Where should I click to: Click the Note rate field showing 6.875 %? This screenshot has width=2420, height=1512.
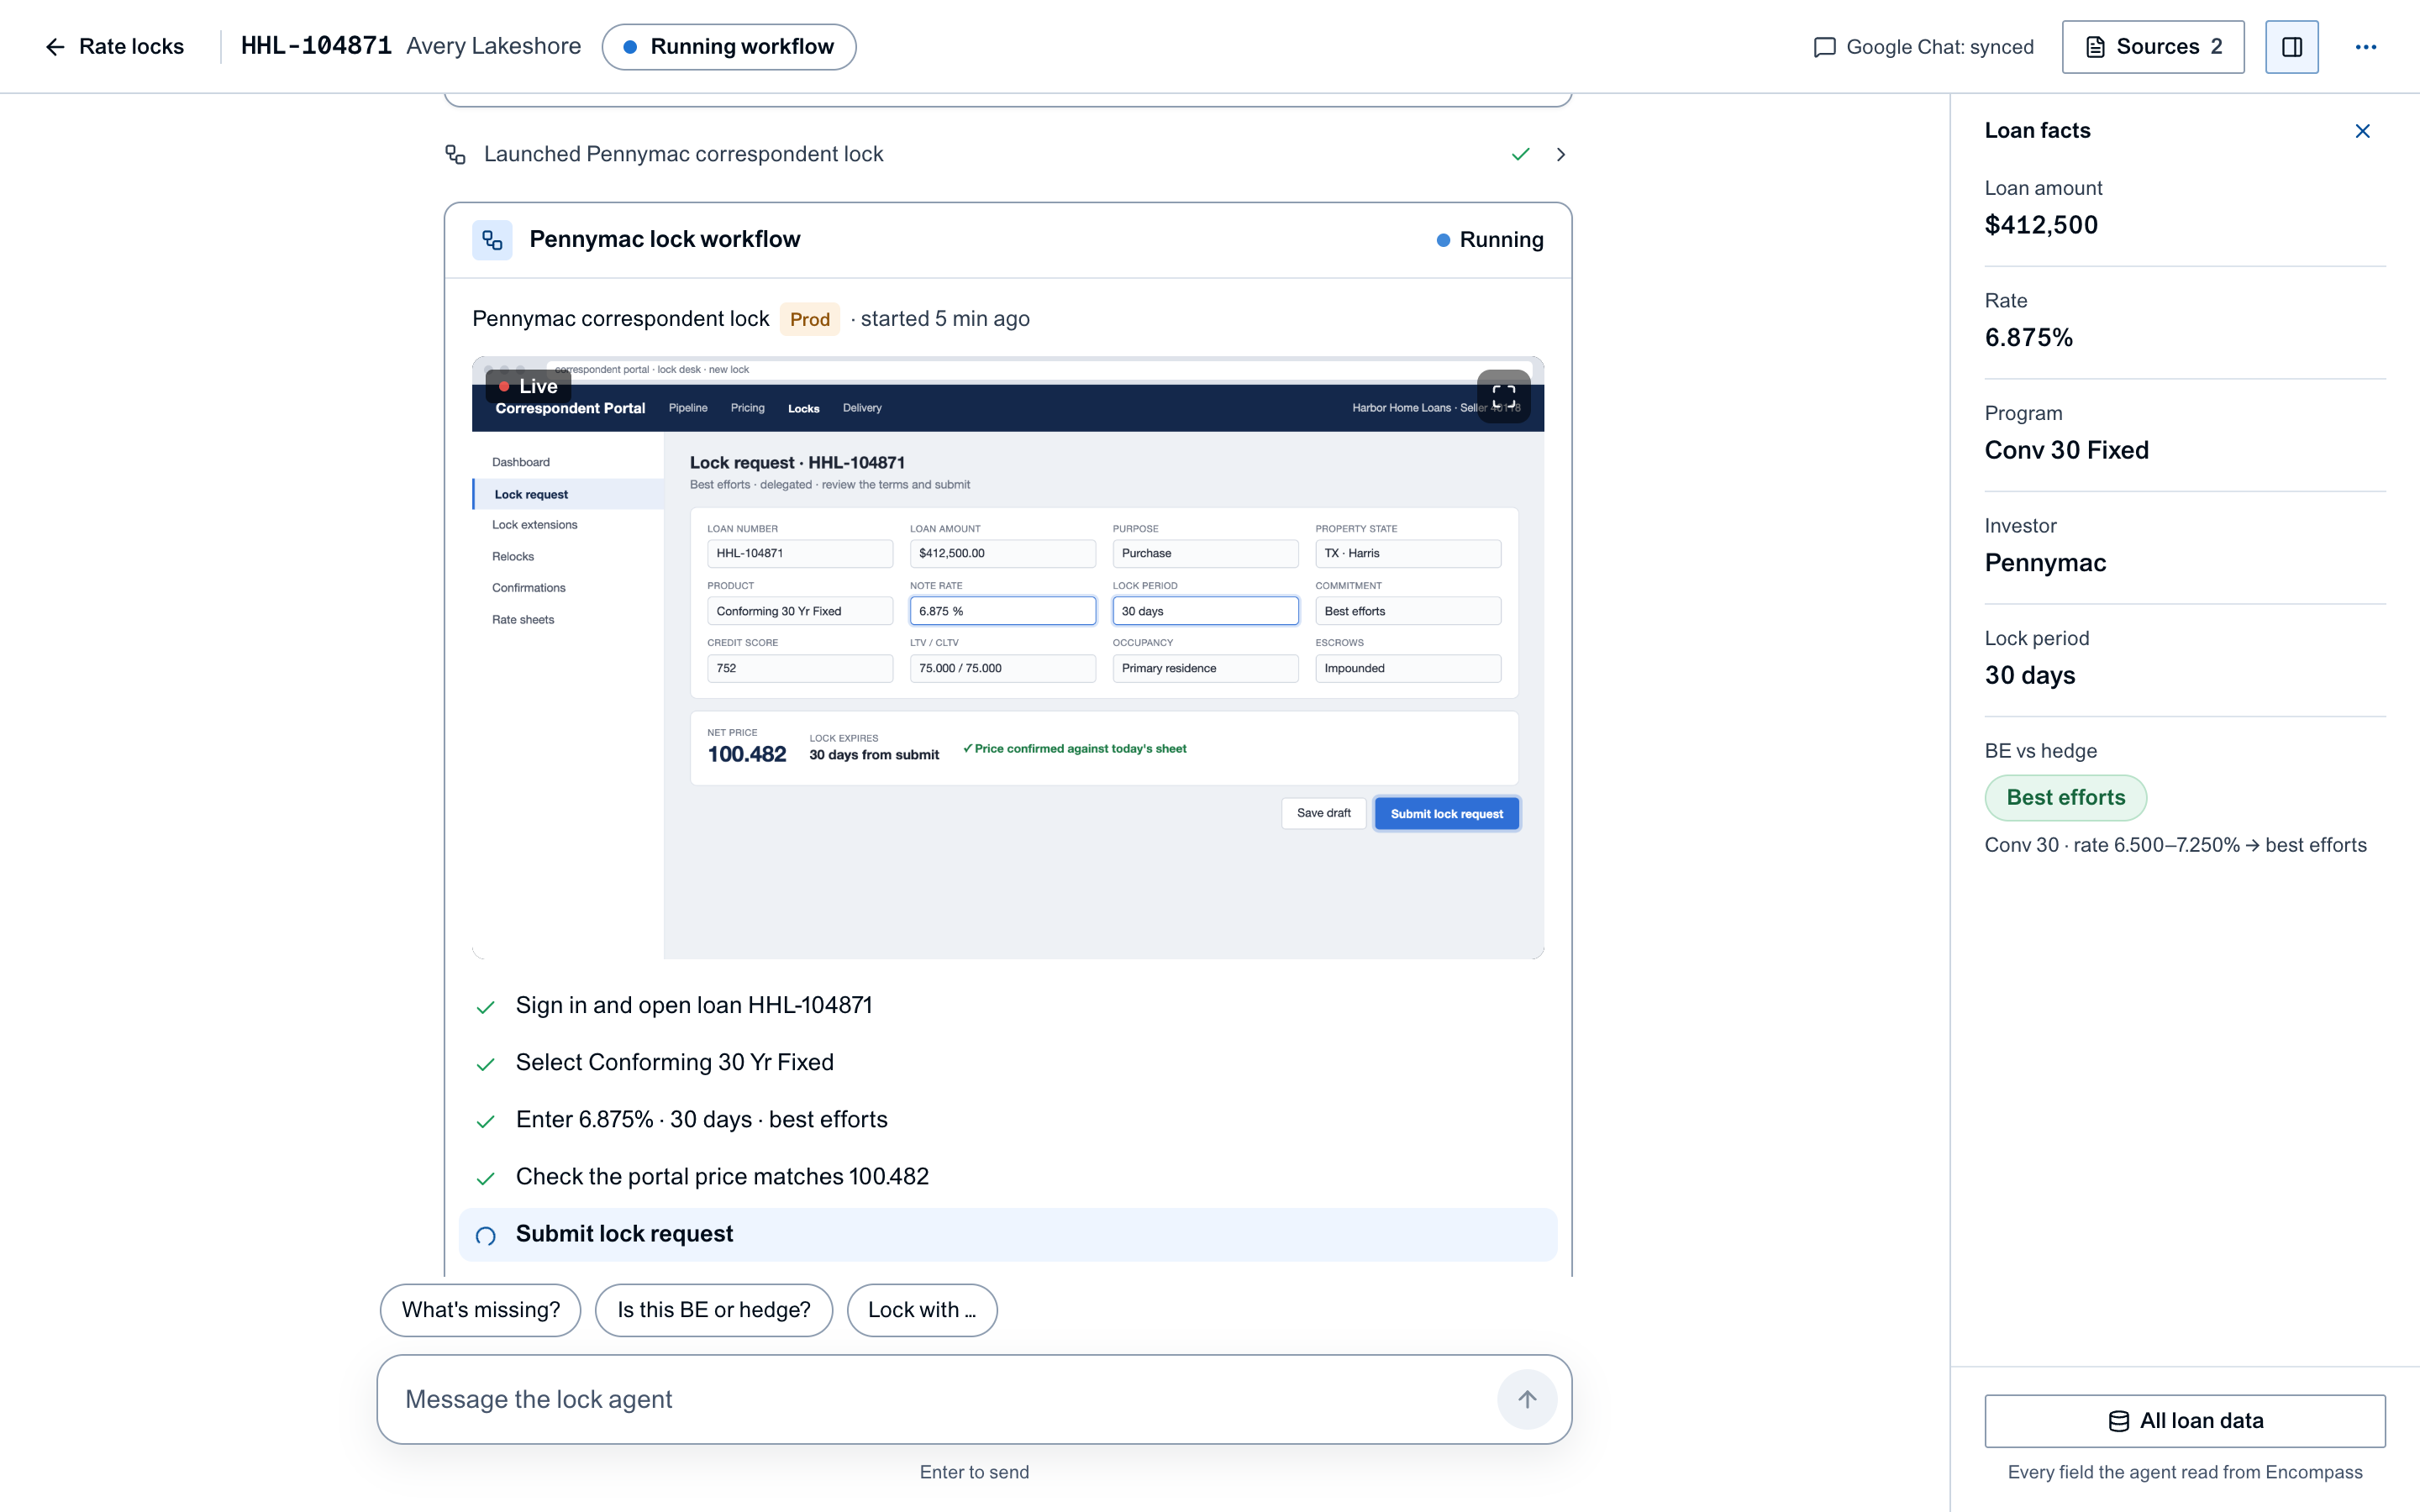pos(1002,611)
